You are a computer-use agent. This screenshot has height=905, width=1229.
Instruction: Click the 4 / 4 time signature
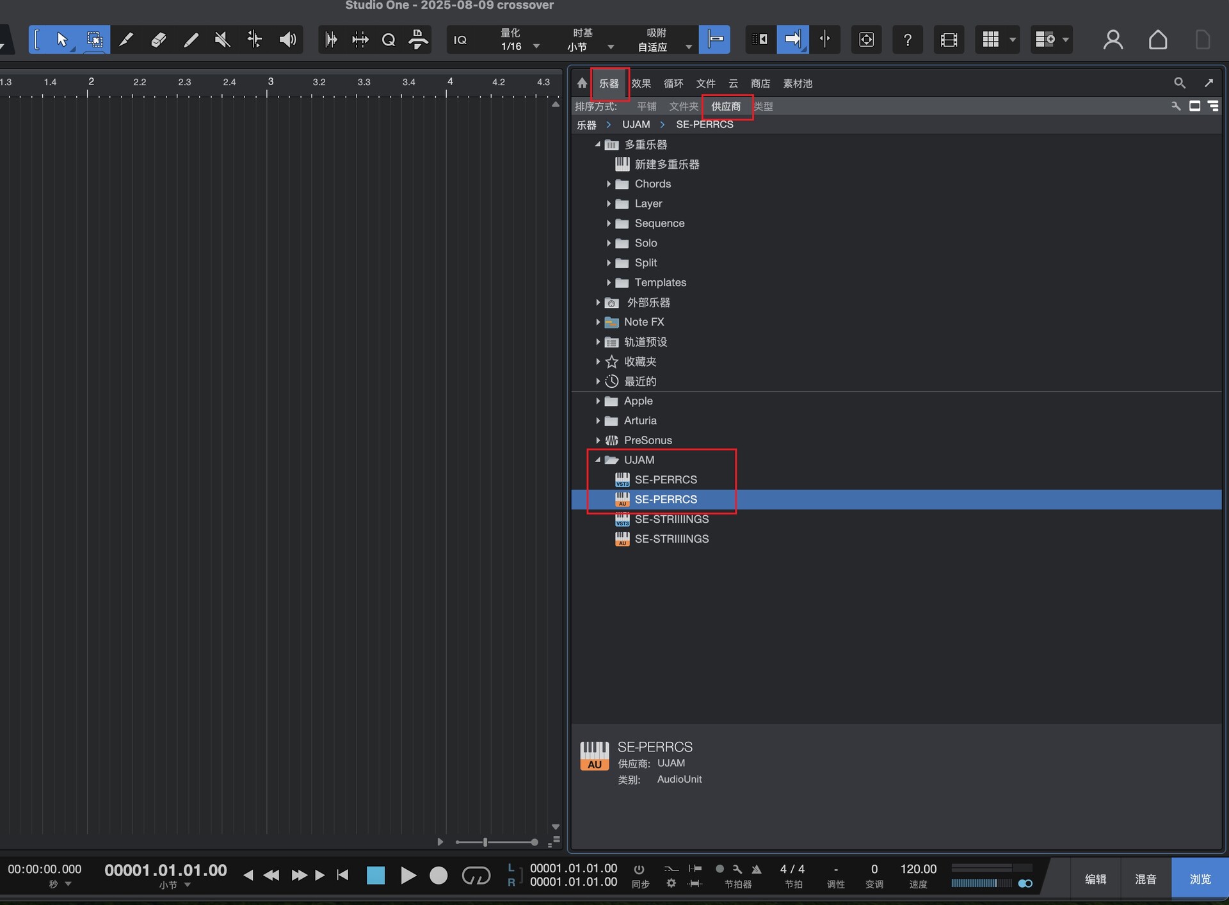click(x=792, y=869)
